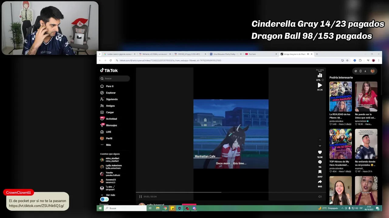Screen dimensions: 389x218
Task: Open No entiendo donde va mi proteína thumbnail
Action: click(366, 144)
